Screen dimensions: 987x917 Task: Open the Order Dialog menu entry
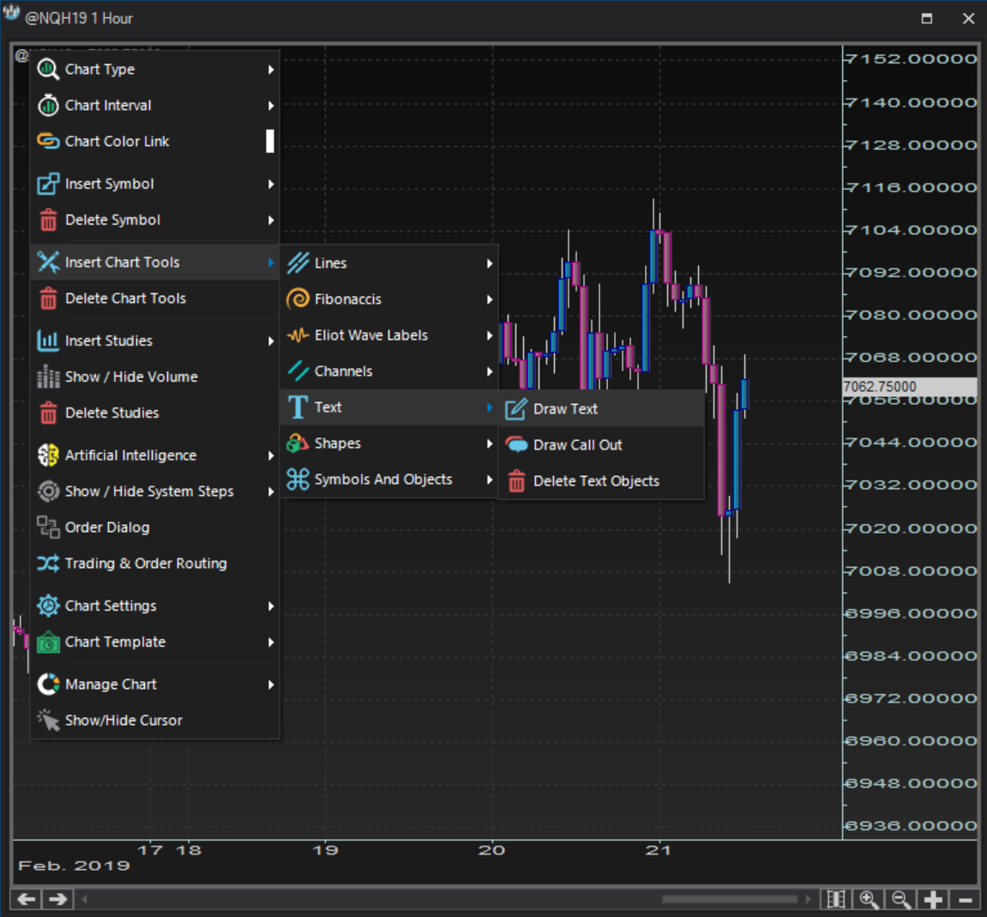(107, 528)
